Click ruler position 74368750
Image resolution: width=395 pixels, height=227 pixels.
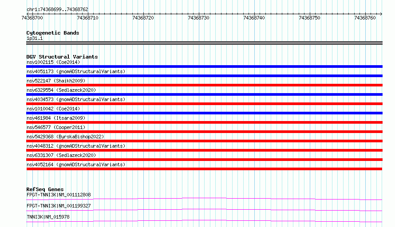coord(309,18)
